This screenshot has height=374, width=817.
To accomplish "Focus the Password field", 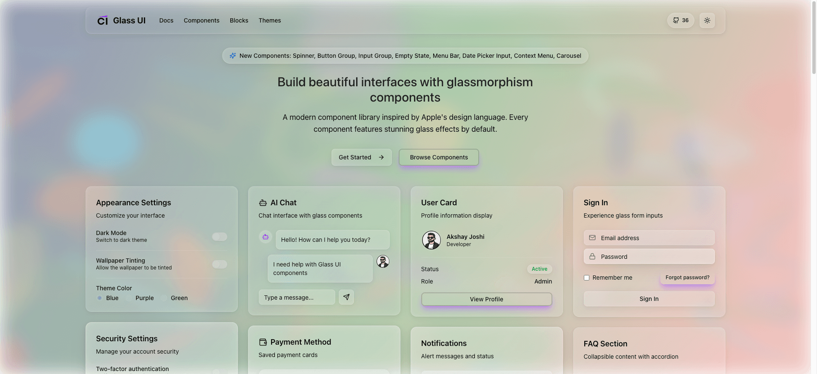I will click(649, 256).
